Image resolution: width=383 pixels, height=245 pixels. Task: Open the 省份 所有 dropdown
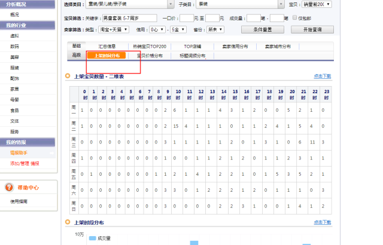coord(215,29)
